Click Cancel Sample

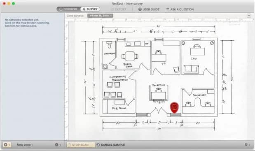pos(111,145)
